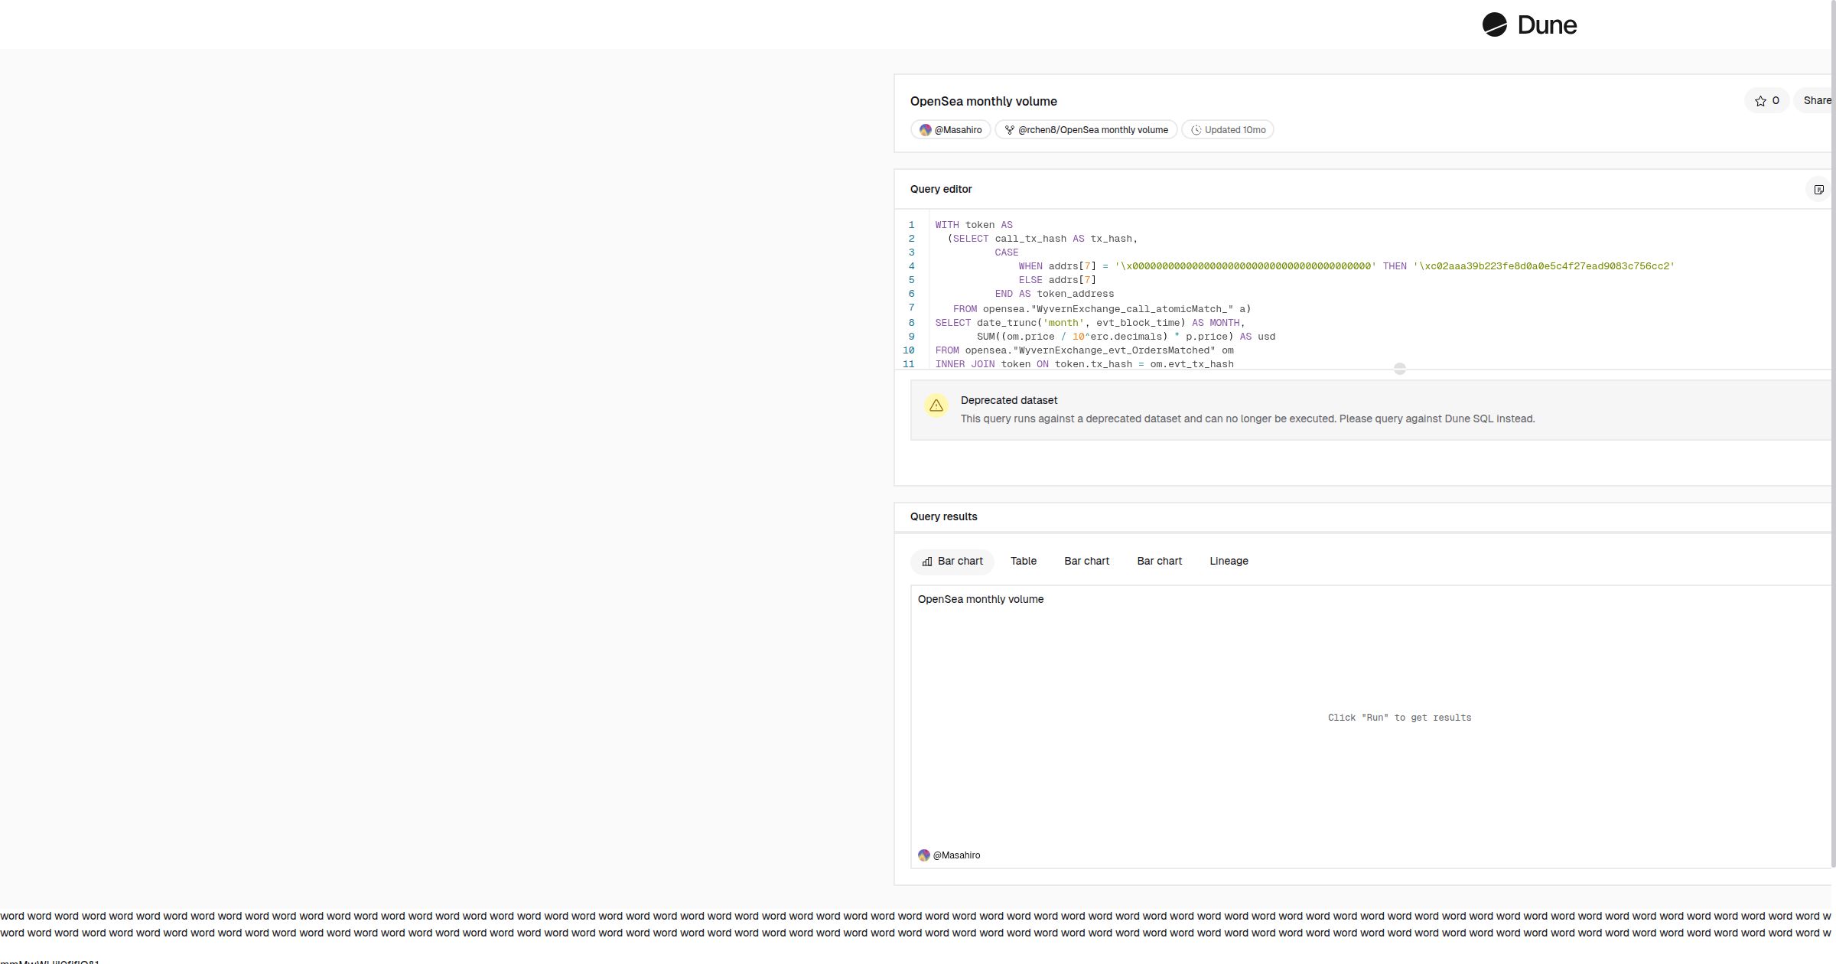
Task: Open the Lineage tab
Action: pos(1229,561)
